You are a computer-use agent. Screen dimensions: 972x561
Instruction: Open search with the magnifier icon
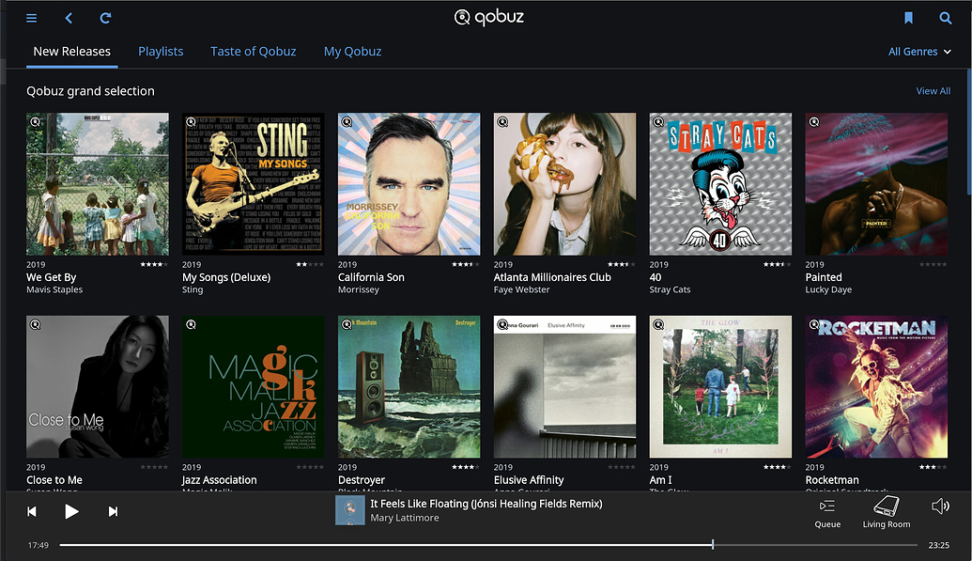944,18
